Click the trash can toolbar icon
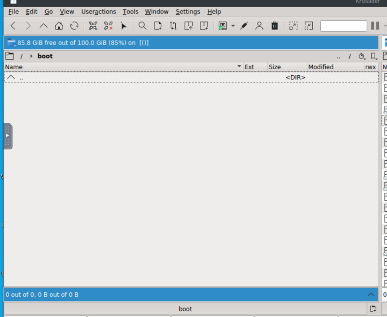 tap(275, 26)
